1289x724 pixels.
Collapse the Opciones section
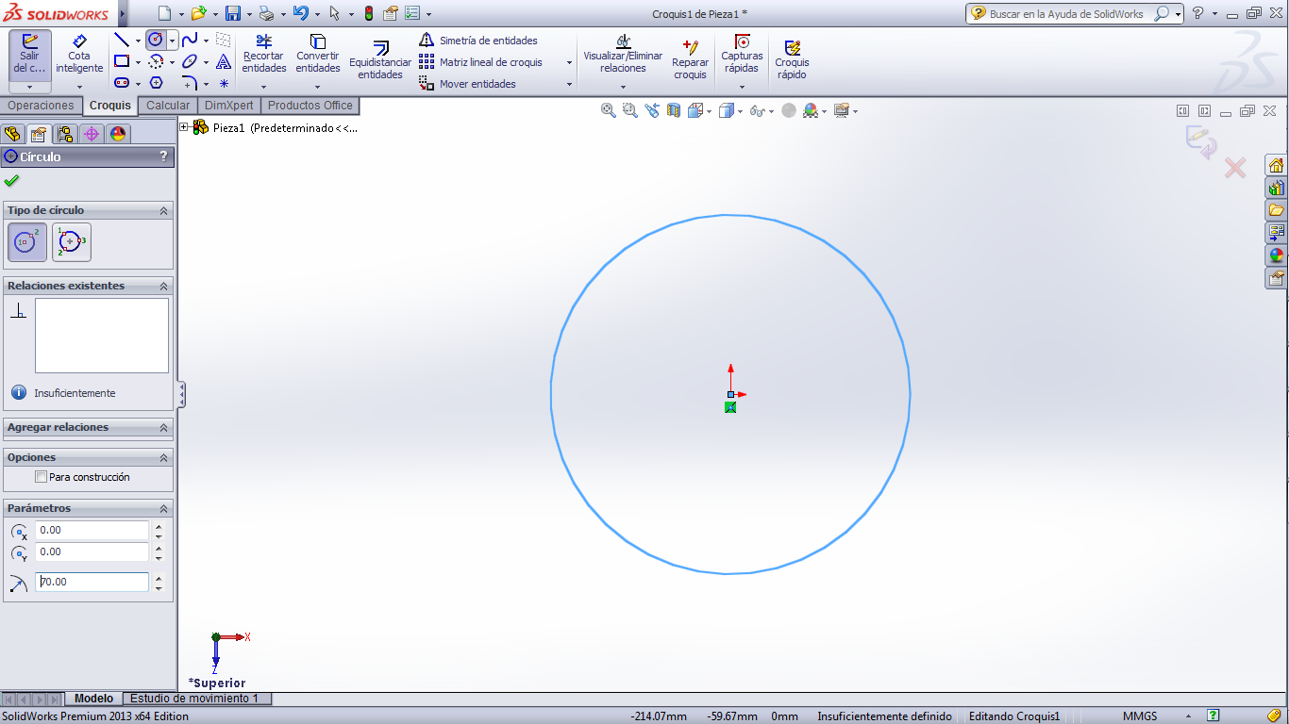163,457
